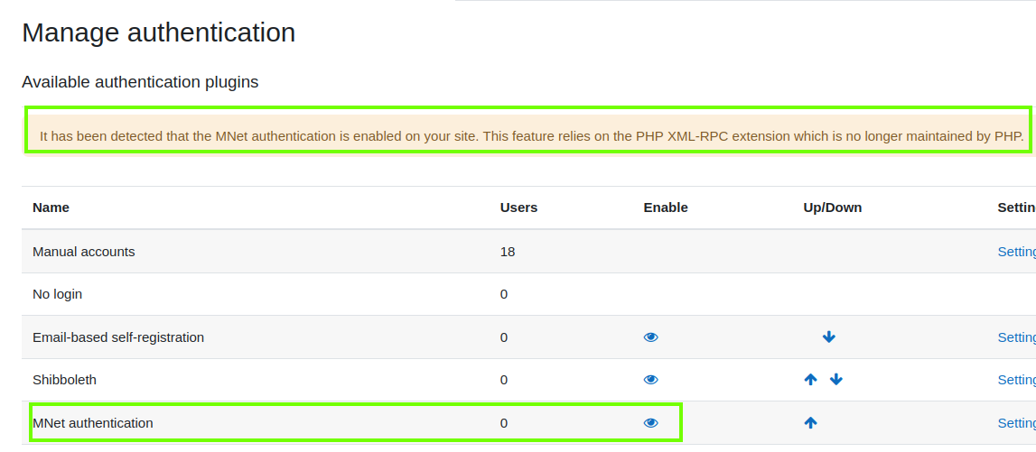
Task: Open MNet authentication Settings link
Action: pos(1017,423)
